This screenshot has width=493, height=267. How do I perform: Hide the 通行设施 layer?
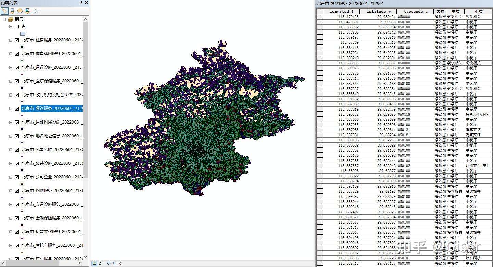tap(17, 67)
